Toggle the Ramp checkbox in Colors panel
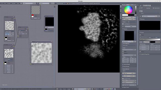 tap(140, 35)
